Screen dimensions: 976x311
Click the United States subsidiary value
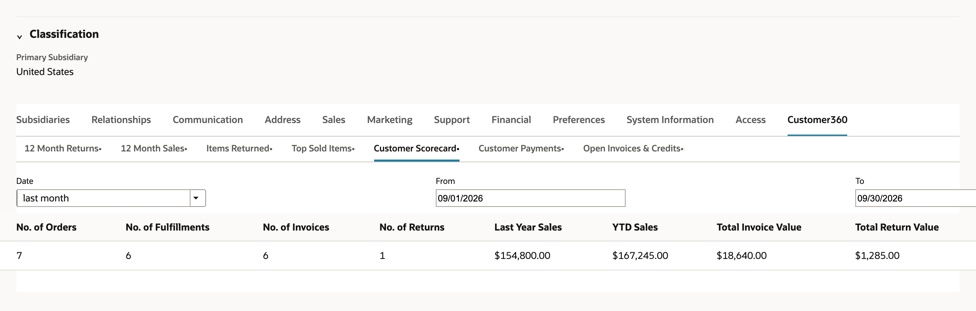click(45, 72)
